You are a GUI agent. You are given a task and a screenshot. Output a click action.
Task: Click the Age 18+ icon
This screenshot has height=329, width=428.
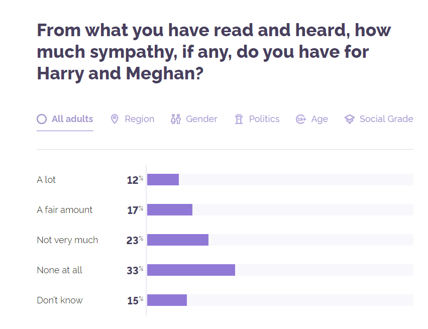[300, 119]
